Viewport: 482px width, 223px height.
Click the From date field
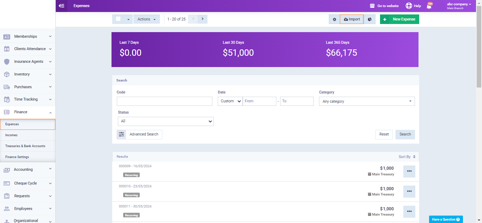tap(260, 101)
